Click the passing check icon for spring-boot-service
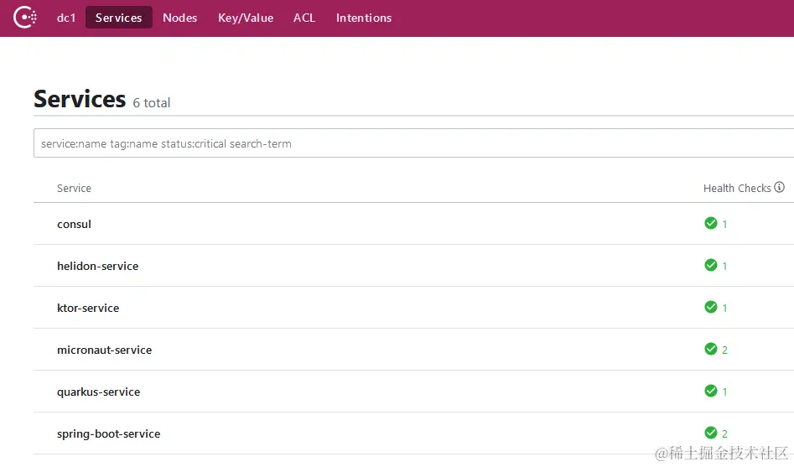The image size is (794, 467). point(711,433)
